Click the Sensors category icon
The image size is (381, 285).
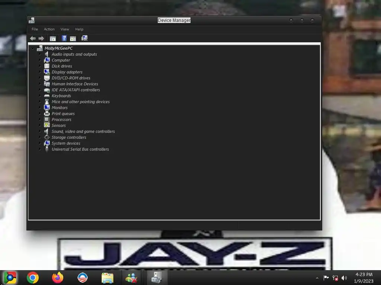coord(47,125)
